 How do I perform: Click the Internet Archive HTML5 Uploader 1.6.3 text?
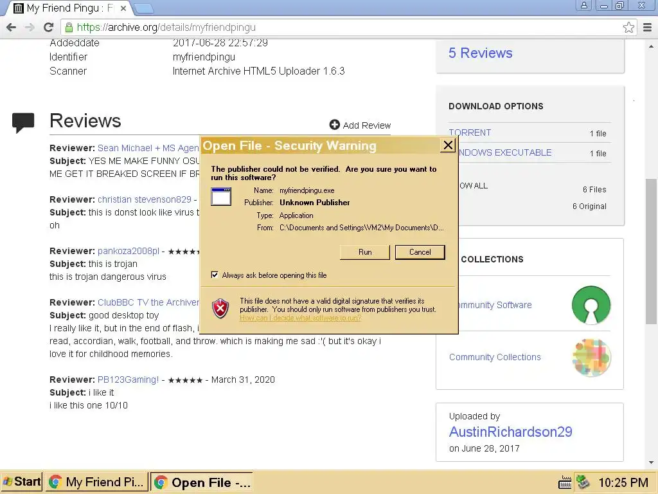(258, 71)
